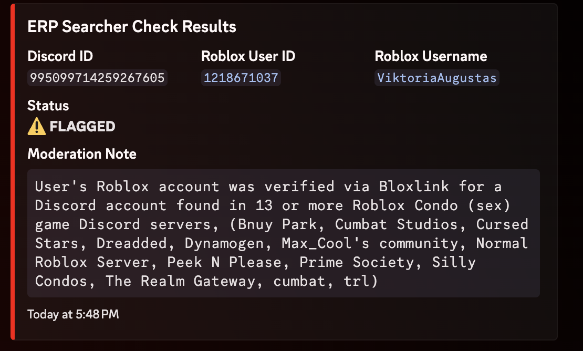This screenshot has height=351, width=583.
Task: Click the Roblox Username field label
Action: coord(431,56)
